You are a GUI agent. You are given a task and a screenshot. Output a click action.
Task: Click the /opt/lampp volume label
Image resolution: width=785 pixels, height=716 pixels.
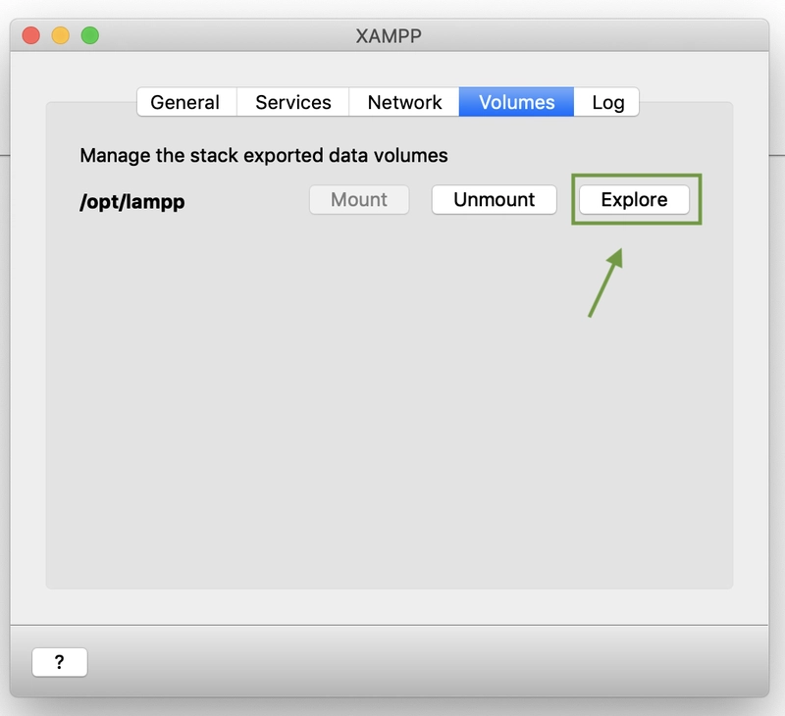click(x=132, y=202)
